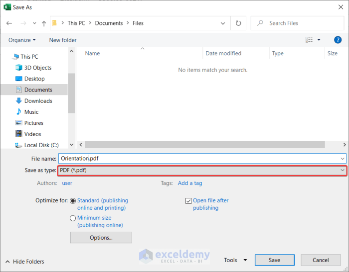
Task: Click the navigation pane scroll down arrow
Action: [71, 145]
